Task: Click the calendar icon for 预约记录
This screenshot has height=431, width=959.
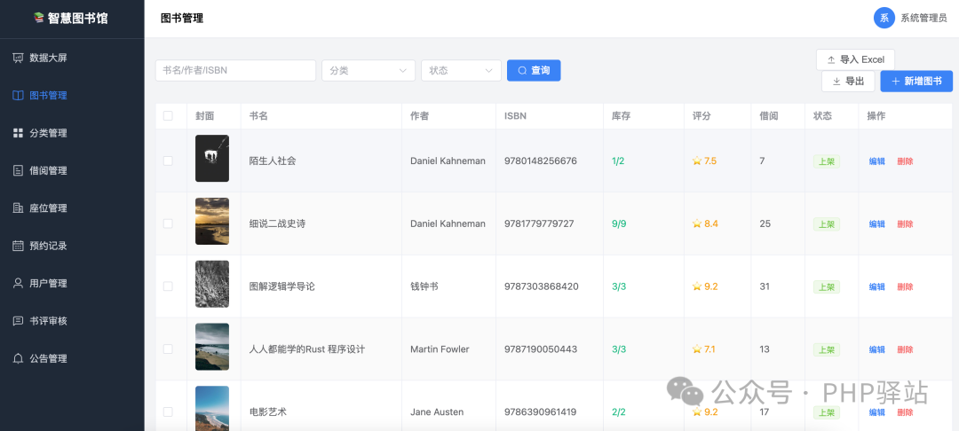Action: click(19, 246)
